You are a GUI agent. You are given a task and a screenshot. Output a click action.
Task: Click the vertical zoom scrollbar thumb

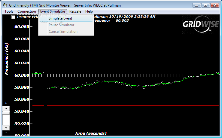pyautogui.click(x=6, y=113)
